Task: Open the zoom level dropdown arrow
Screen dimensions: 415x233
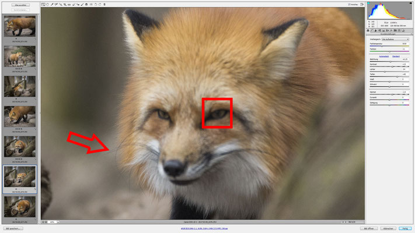Action: [58, 222]
